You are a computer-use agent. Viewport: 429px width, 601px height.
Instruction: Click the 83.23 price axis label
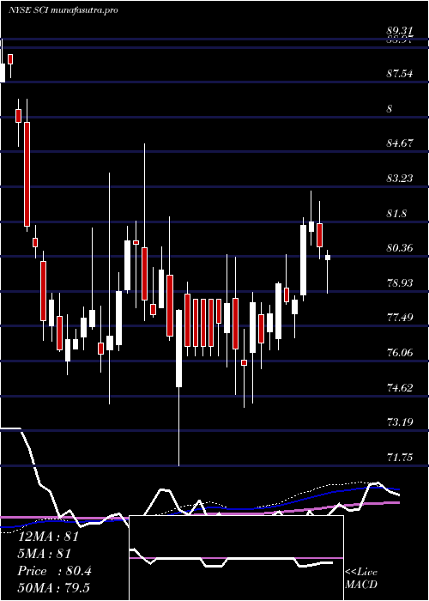click(x=401, y=179)
